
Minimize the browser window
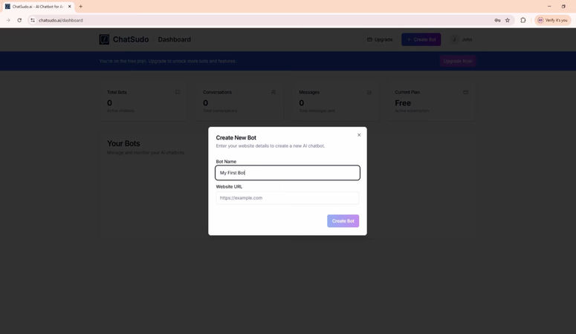[549, 6]
